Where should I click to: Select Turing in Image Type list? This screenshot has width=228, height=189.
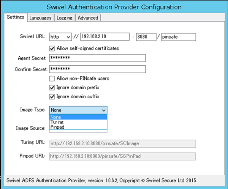(x=78, y=122)
